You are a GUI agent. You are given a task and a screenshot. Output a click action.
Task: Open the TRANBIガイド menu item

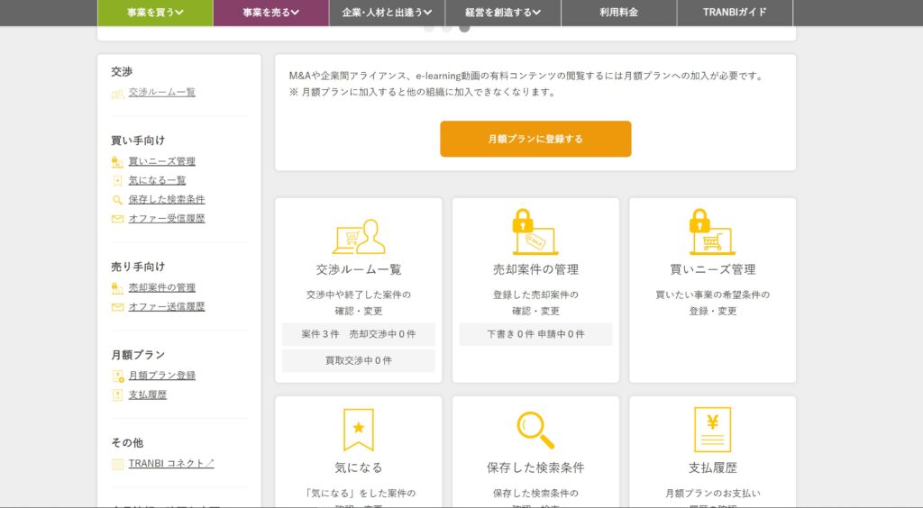[x=736, y=13]
